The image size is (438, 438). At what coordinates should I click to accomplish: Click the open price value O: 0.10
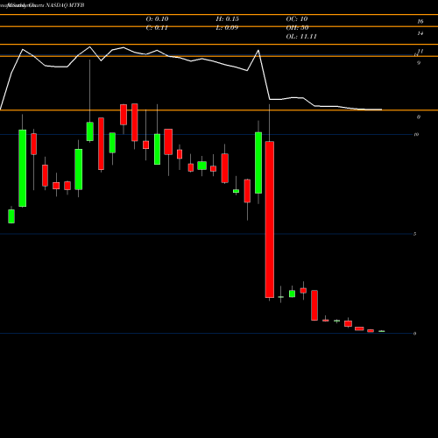click(x=157, y=19)
